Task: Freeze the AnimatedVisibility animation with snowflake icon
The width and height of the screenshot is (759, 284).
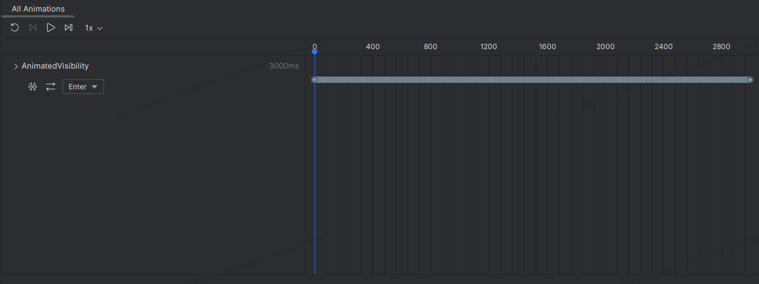Action: pos(33,87)
